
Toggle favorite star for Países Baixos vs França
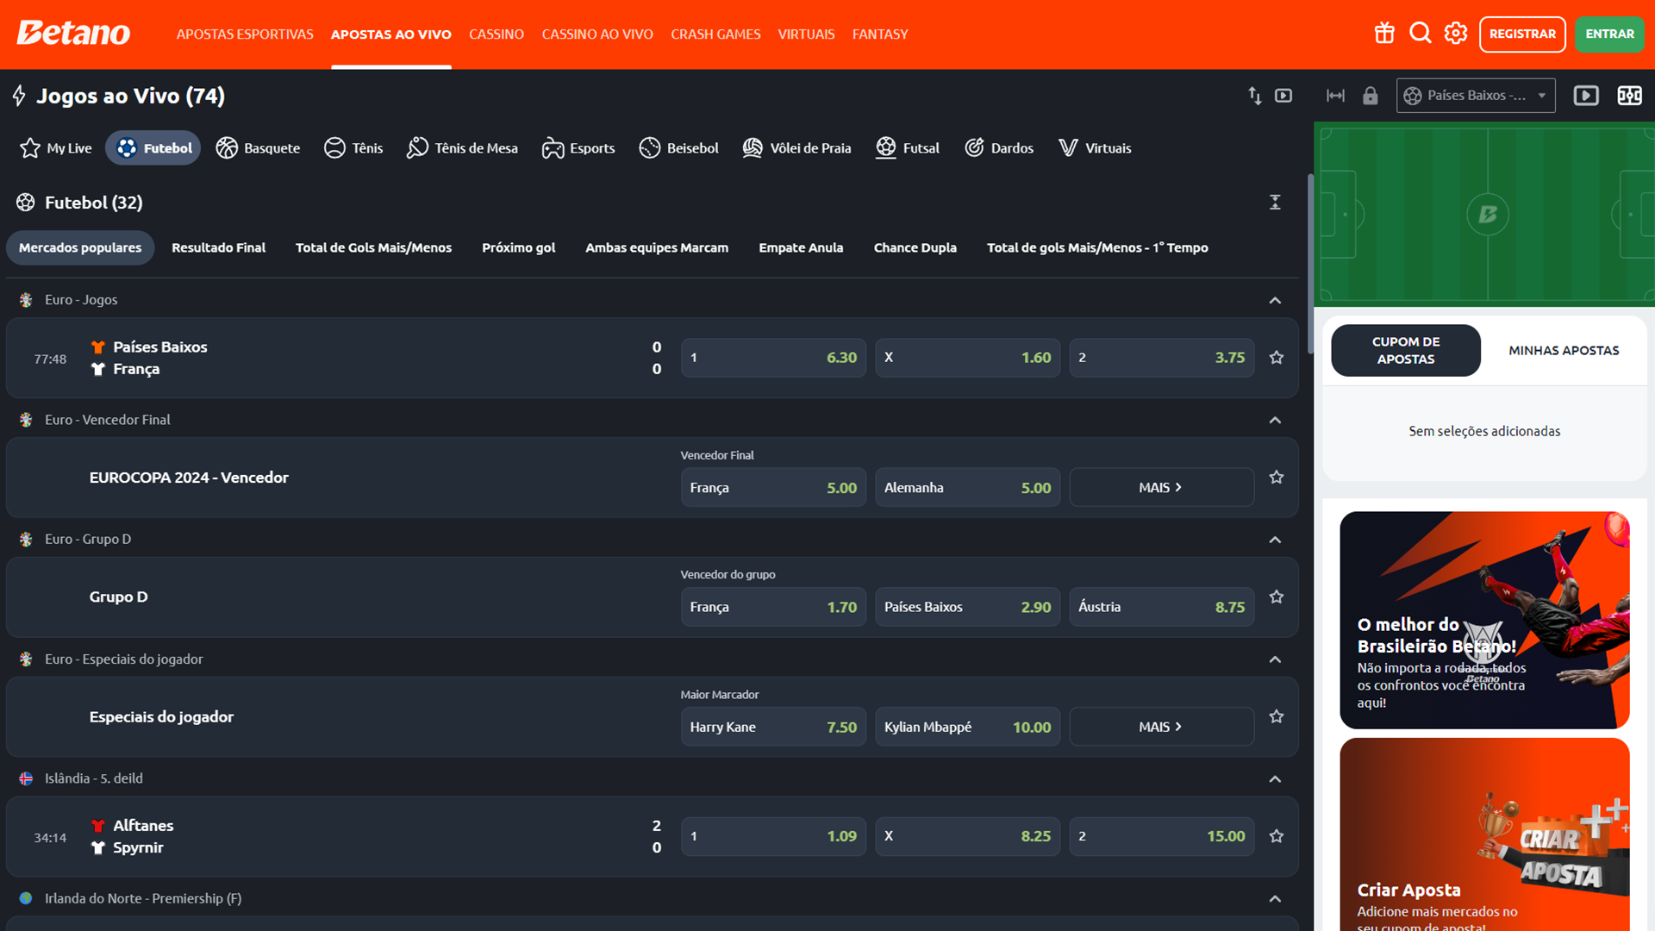1277,357
